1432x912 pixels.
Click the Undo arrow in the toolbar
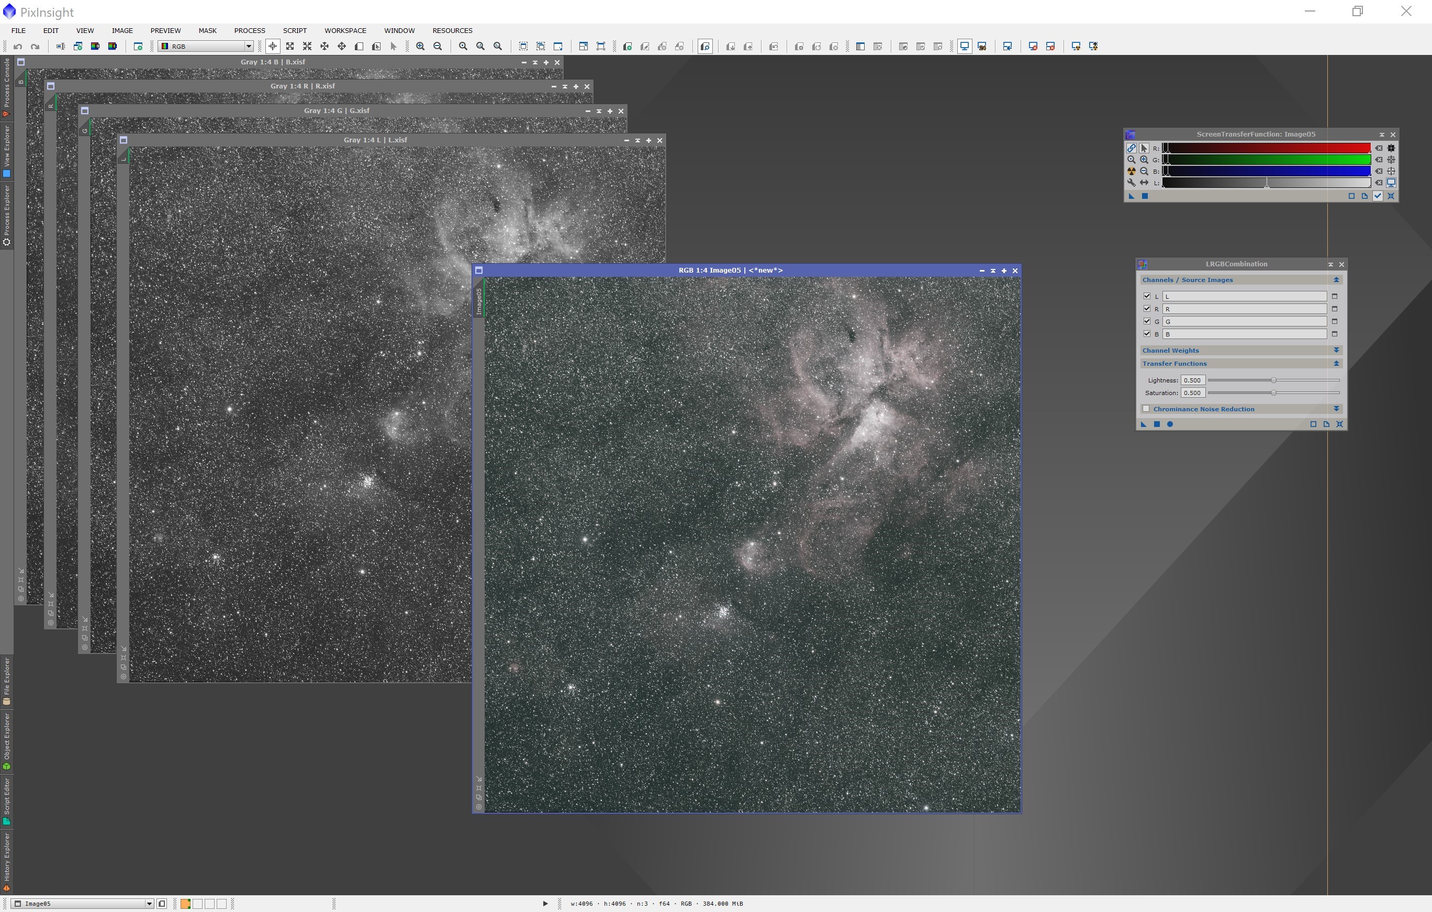(x=18, y=47)
